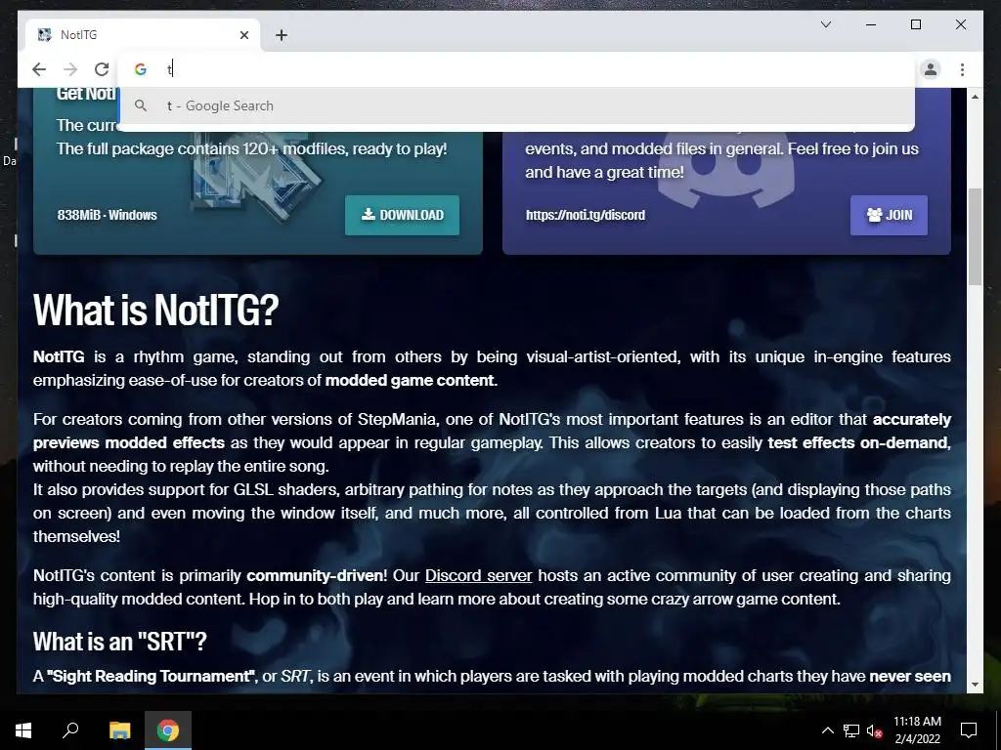Click the muted volume tray icon
Viewport: 1001px width, 750px height.
point(874,730)
